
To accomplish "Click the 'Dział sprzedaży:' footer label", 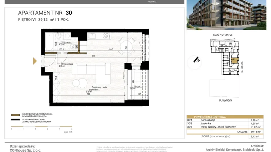I will tap(22, 146).
